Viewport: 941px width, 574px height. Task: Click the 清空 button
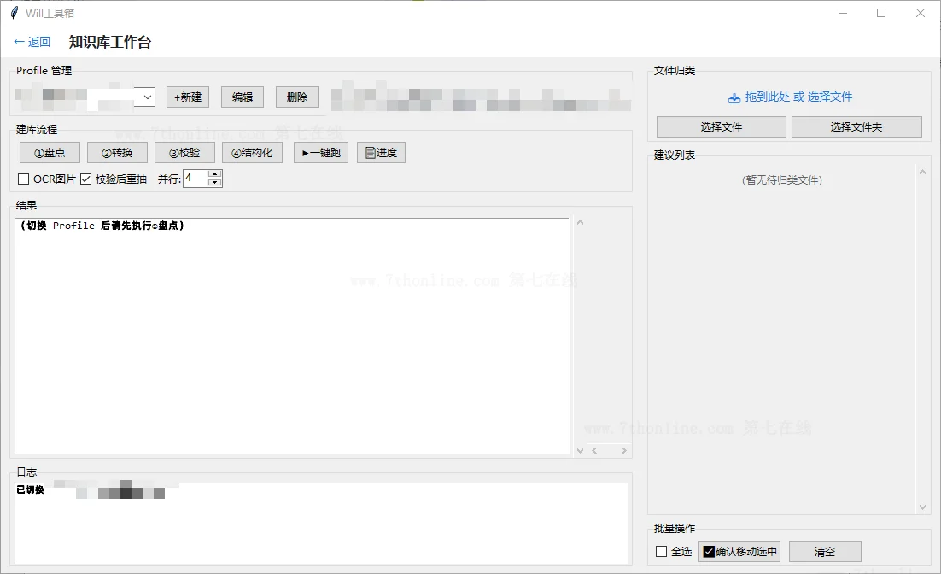[x=825, y=551]
